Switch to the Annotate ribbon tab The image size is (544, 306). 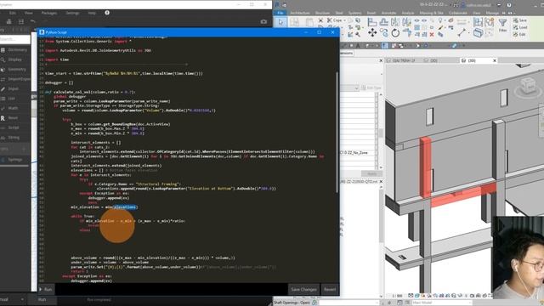pyautogui.click(x=388, y=13)
